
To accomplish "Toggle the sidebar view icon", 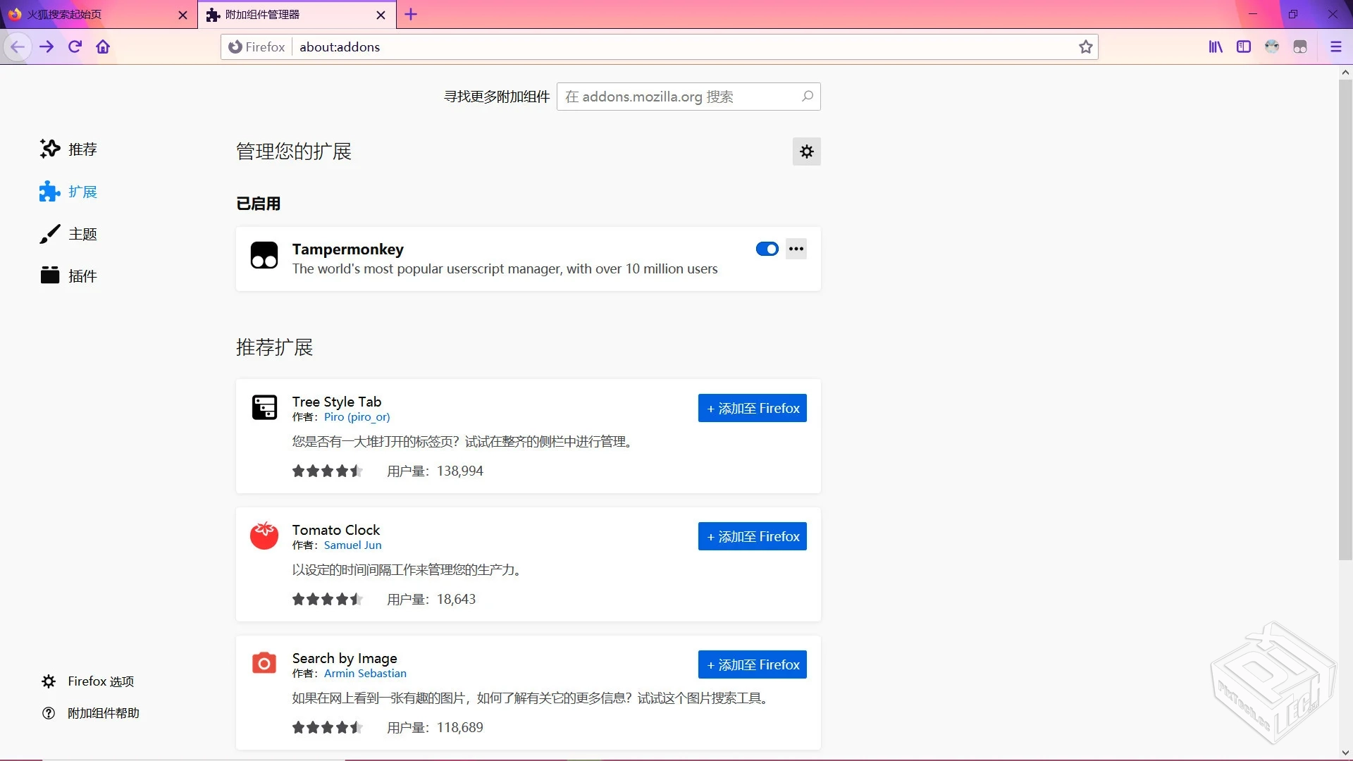I will (x=1244, y=47).
